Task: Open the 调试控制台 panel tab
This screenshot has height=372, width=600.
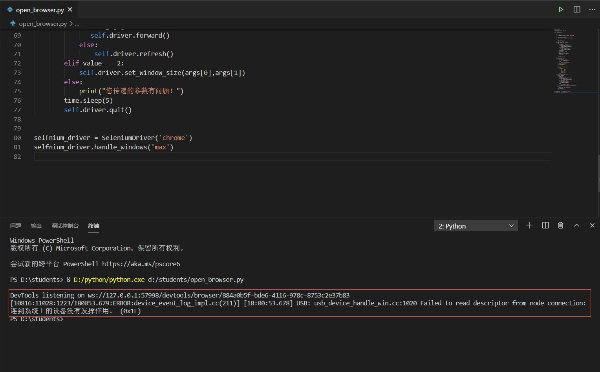Action: [65, 226]
